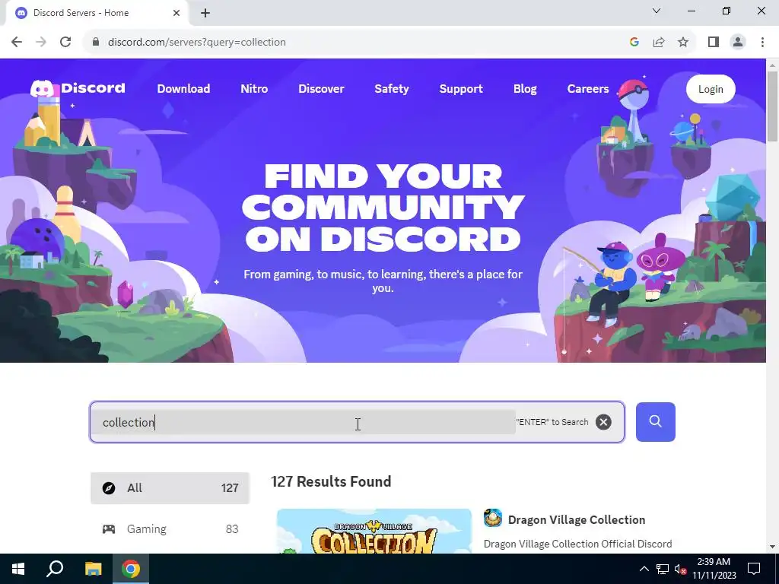Open the Chrome three-dot menu
The height and width of the screenshot is (584, 779).
(x=762, y=43)
